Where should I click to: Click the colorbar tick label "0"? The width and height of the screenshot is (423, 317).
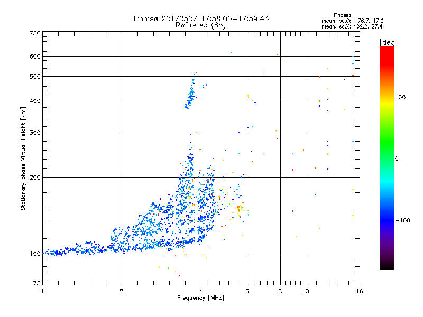397,159
